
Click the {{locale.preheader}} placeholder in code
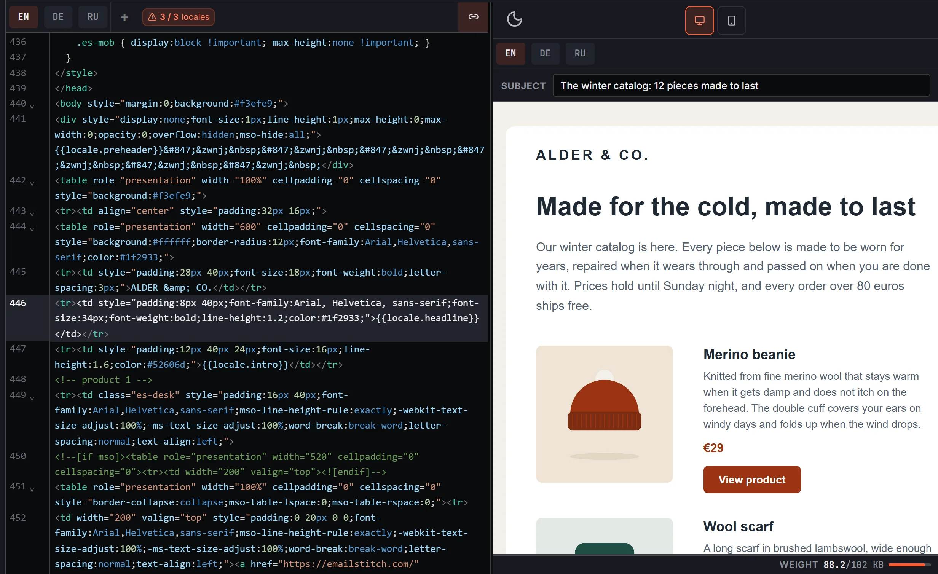click(x=109, y=150)
